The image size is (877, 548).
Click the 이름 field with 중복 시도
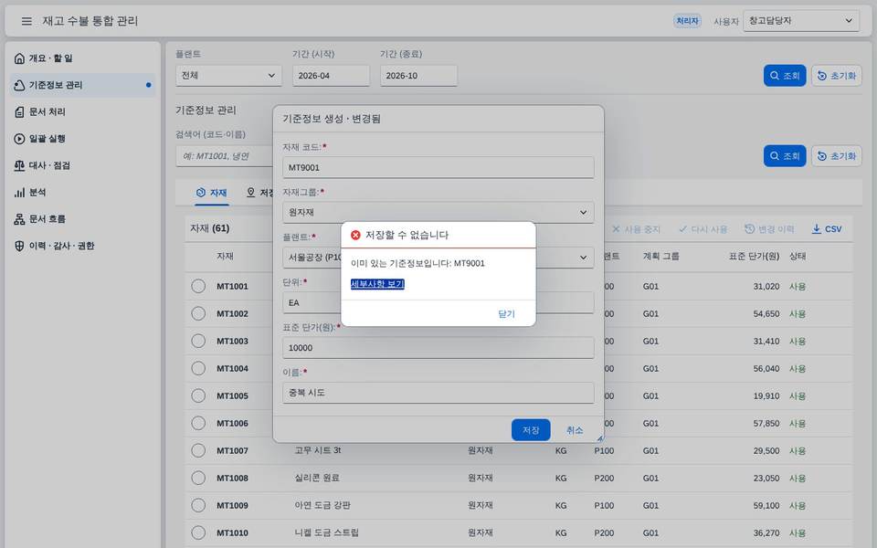[438, 393]
